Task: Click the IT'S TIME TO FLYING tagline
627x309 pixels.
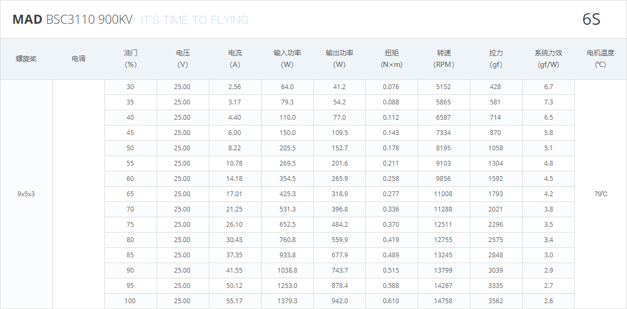Action: click(195, 20)
